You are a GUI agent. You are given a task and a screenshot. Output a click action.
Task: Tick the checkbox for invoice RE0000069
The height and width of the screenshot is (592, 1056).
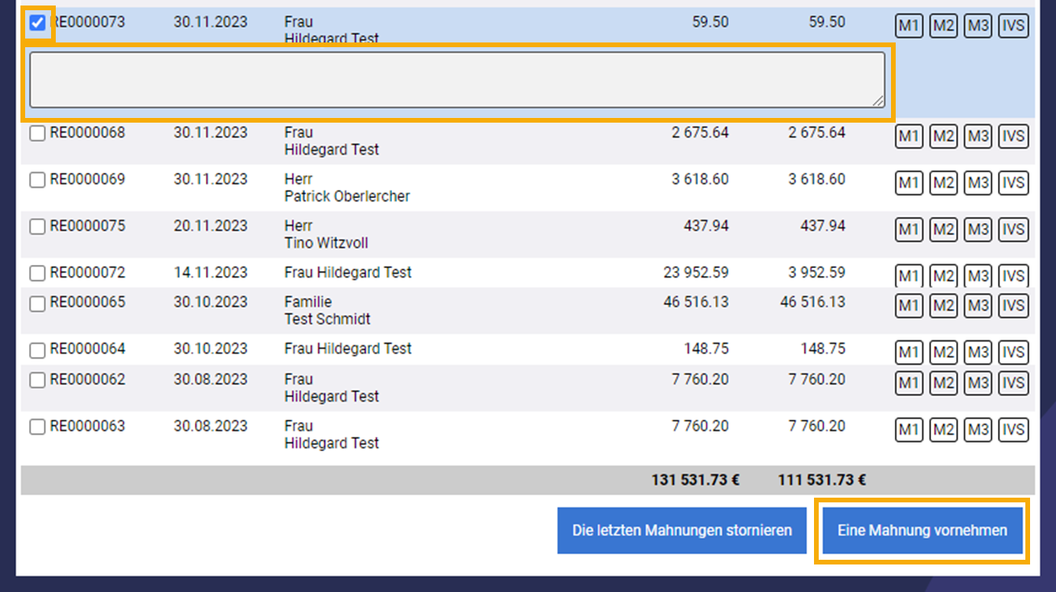[x=37, y=180]
